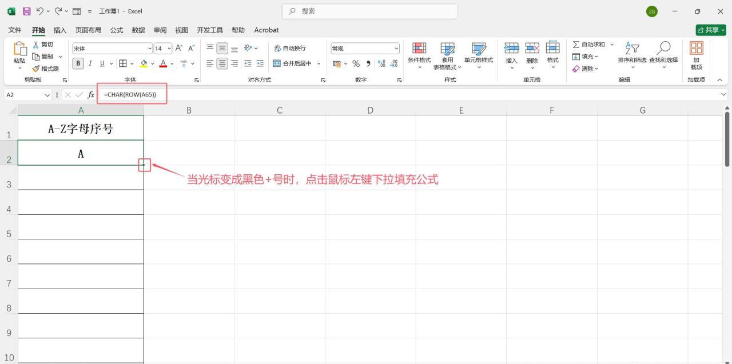The image size is (732, 364).
Task: Click the fx insert function button
Action: pos(91,95)
